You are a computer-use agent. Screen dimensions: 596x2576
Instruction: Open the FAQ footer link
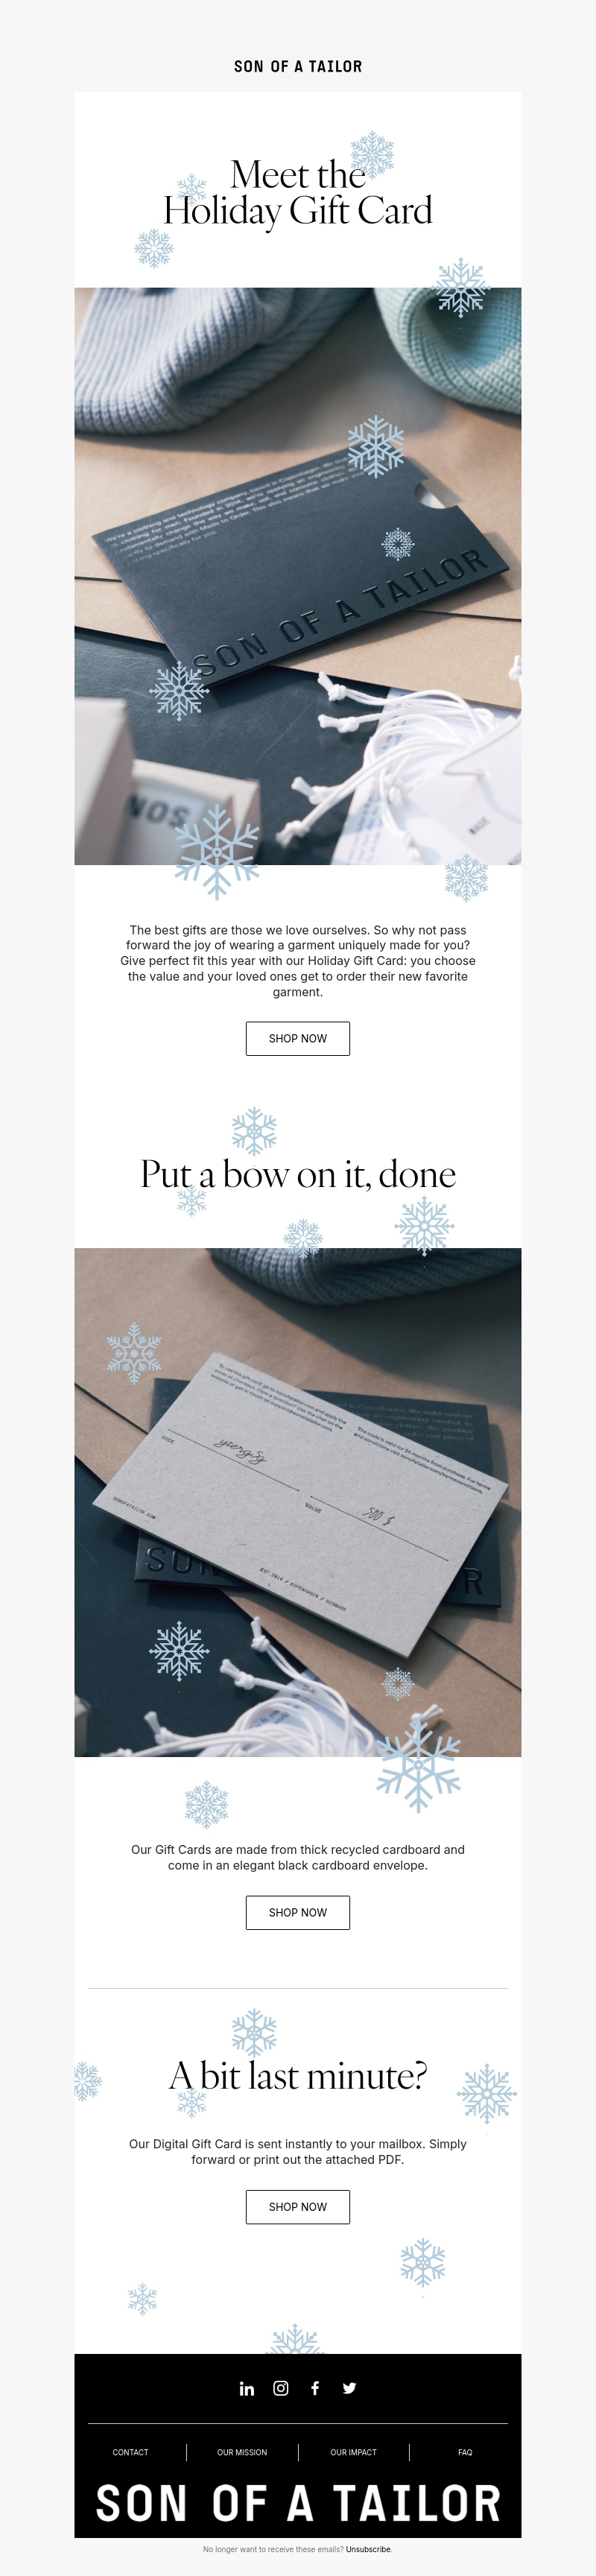coord(465,2452)
